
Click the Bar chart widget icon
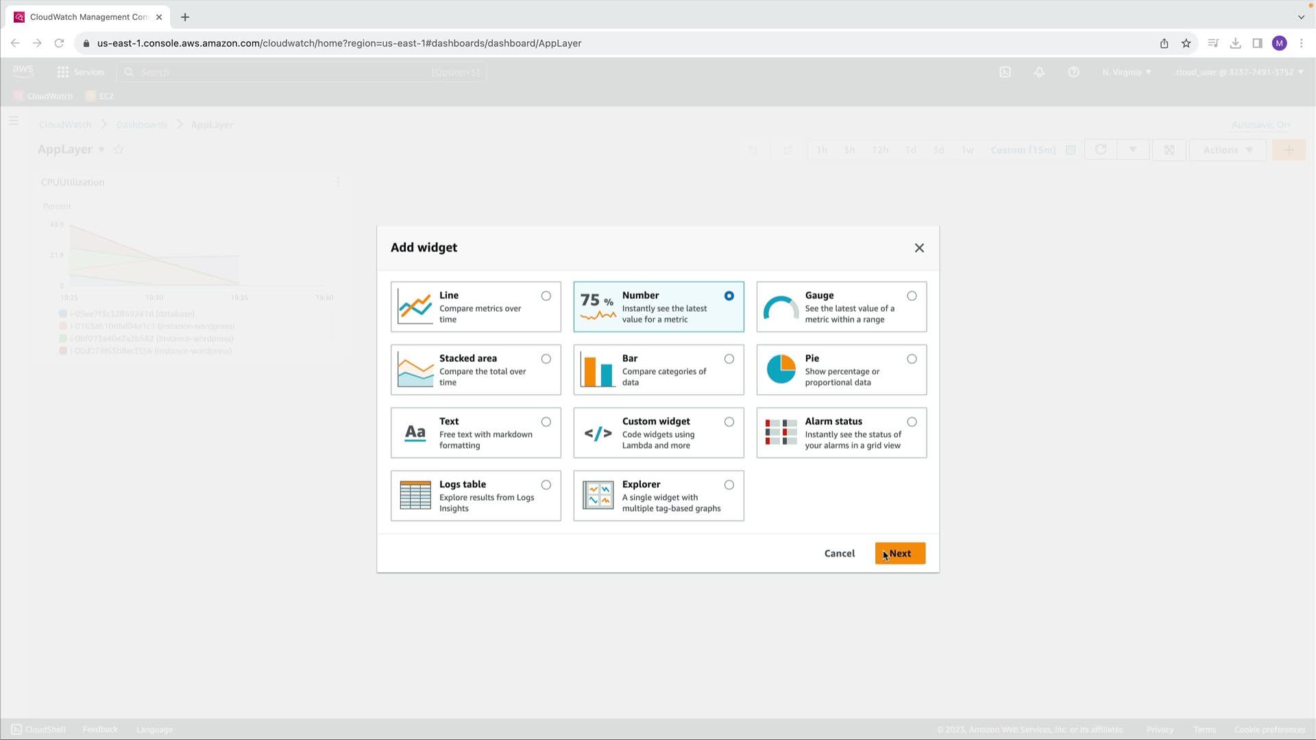[598, 370]
